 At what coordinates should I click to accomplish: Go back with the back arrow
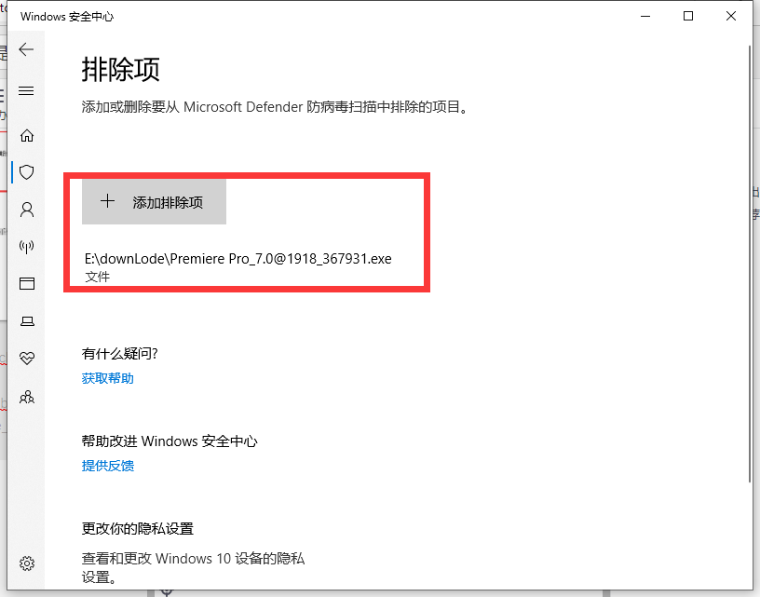pos(26,49)
